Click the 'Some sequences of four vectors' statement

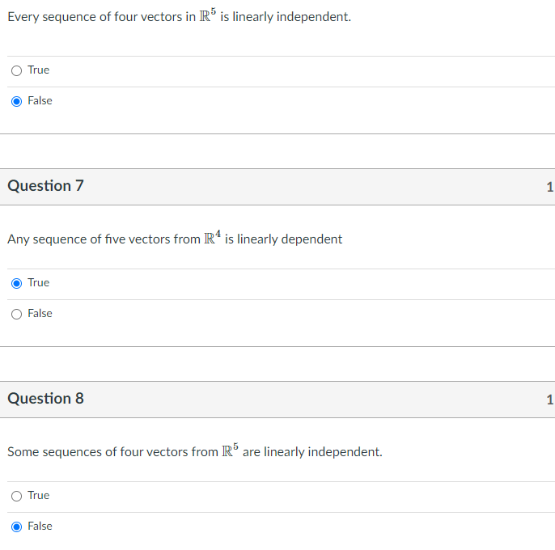click(x=195, y=451)
